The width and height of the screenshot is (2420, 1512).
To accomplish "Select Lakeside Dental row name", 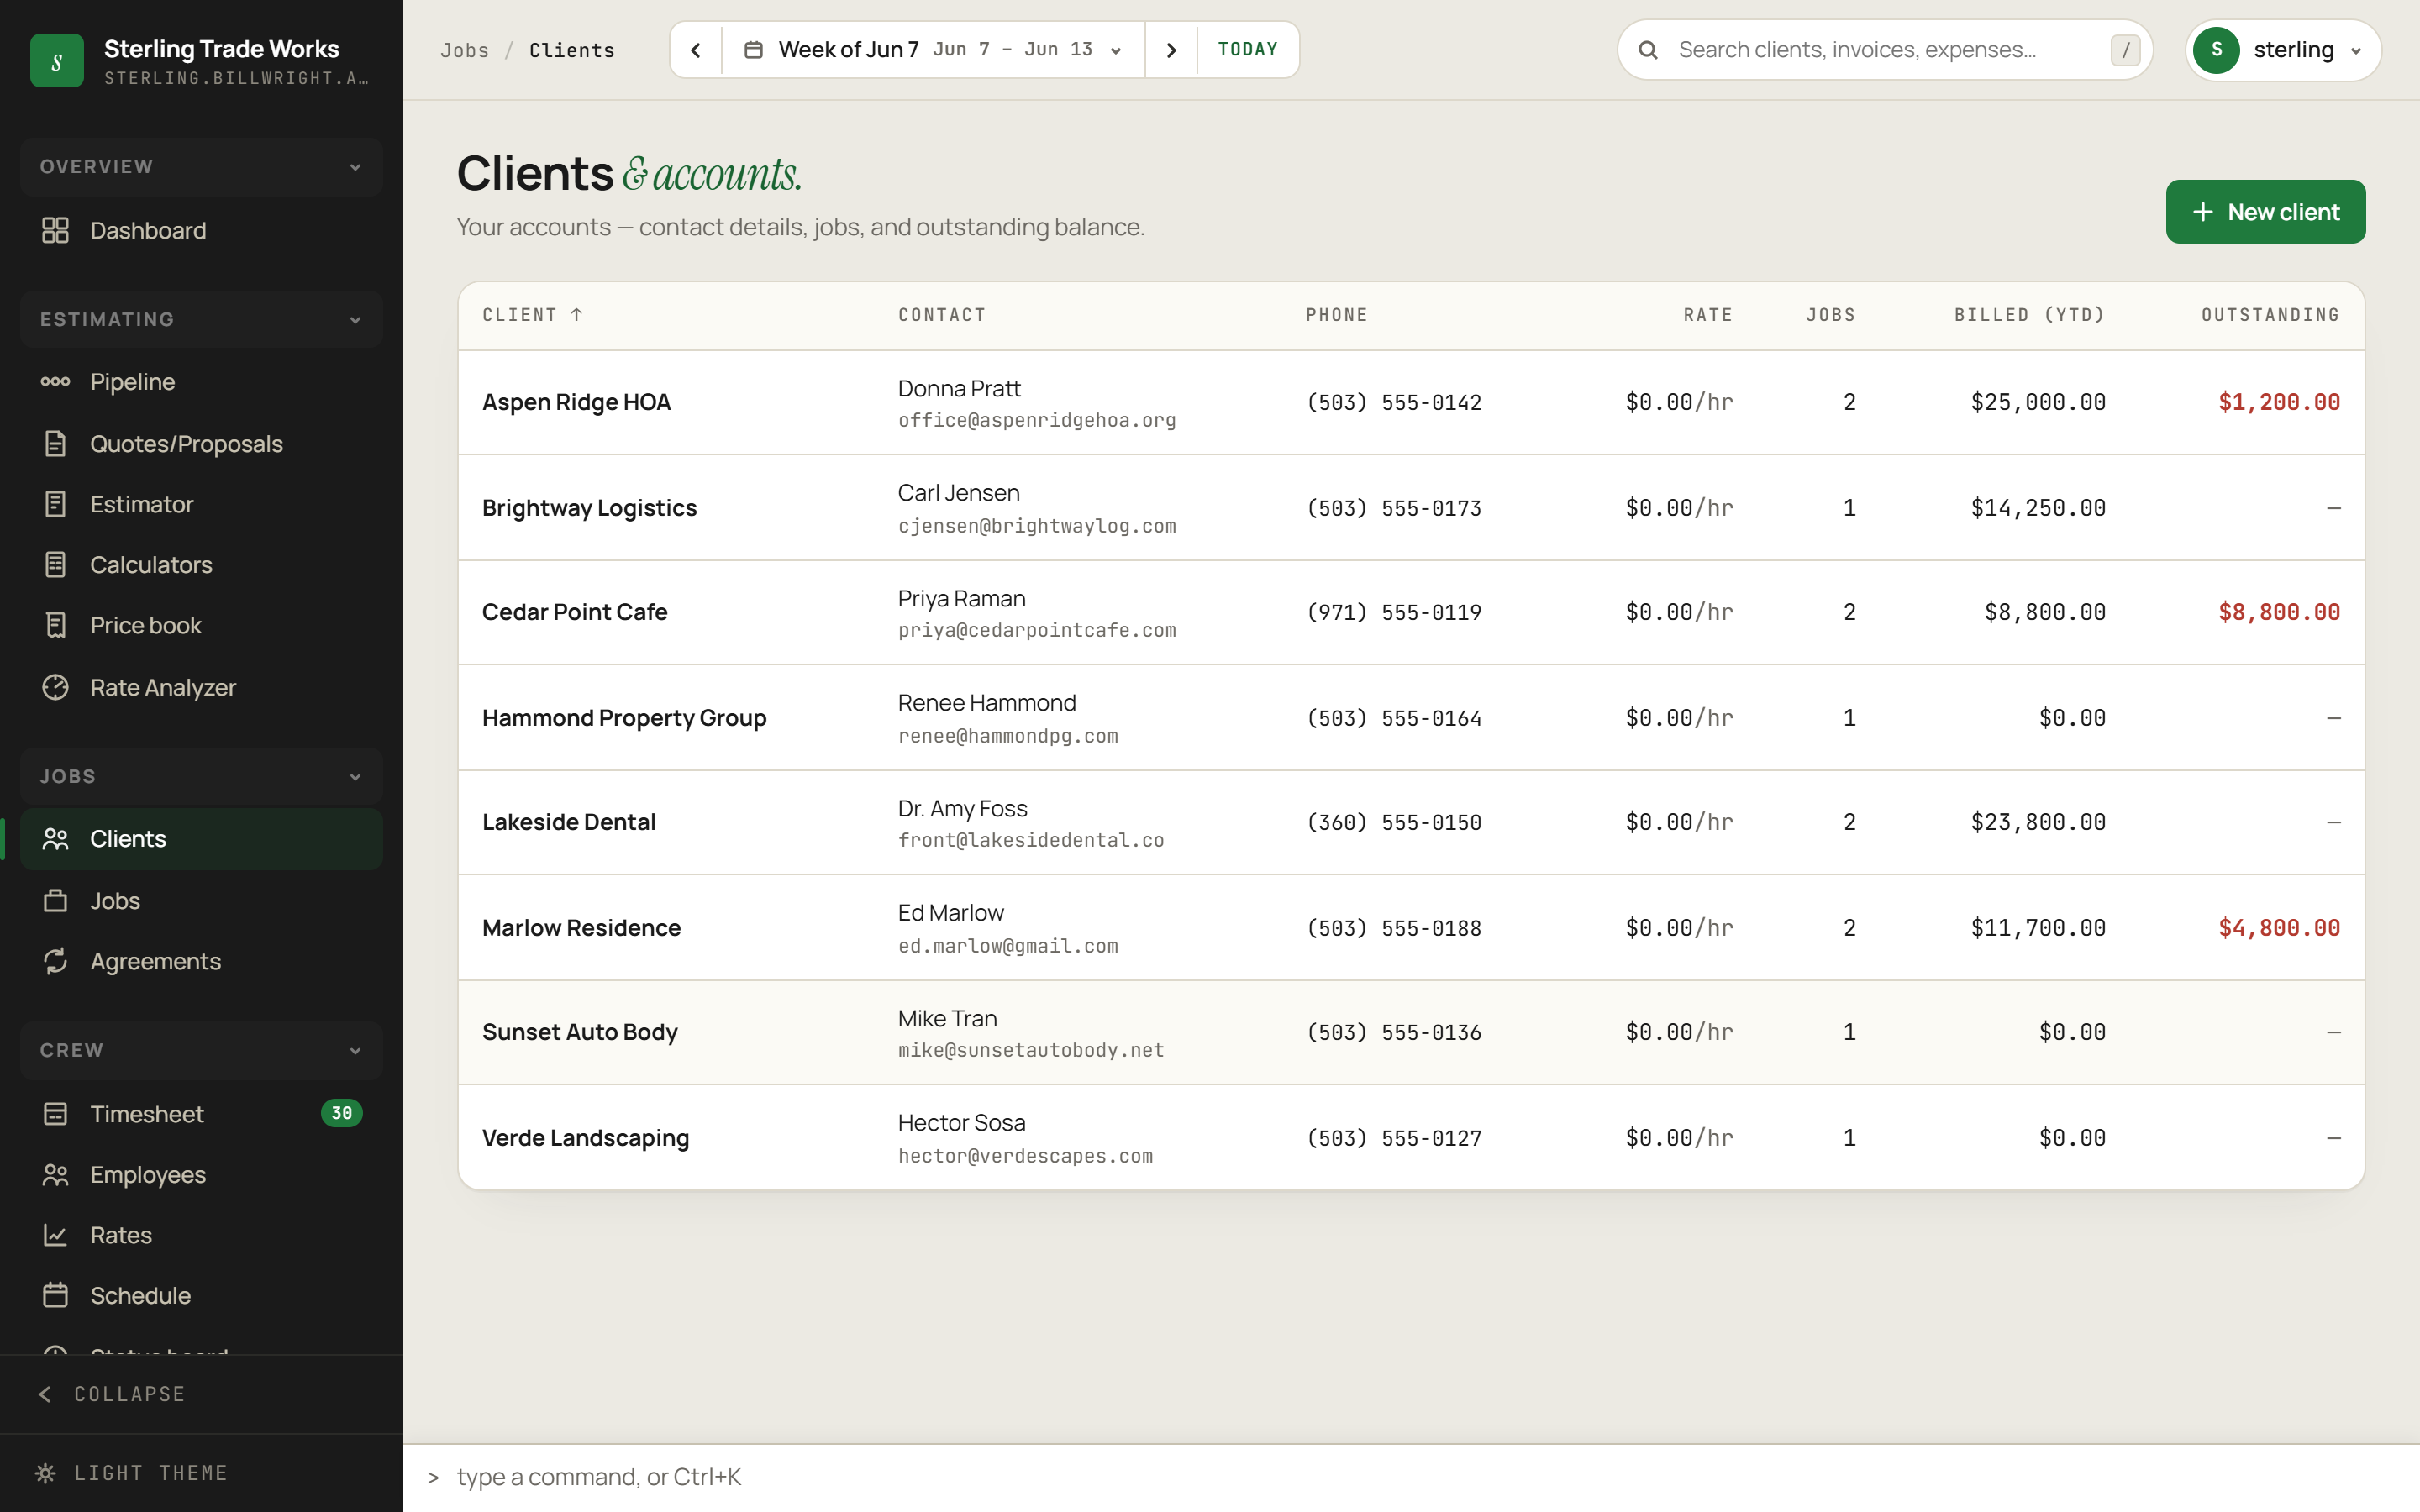I will coord(569,822).
